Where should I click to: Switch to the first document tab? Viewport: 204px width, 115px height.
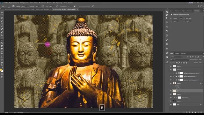click(27, 10)
